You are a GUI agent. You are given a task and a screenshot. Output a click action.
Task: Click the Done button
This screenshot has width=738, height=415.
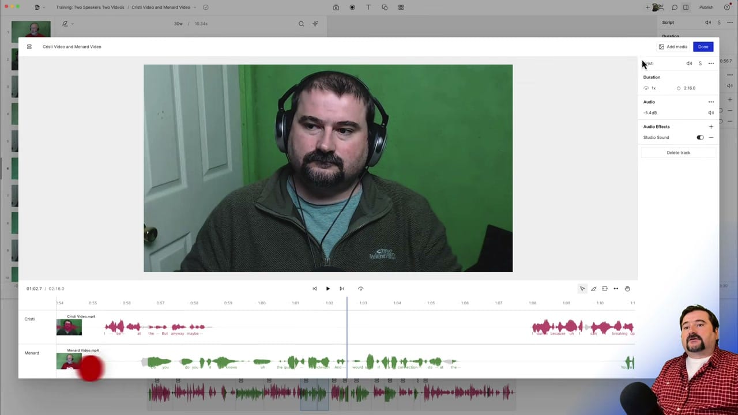coord(703,47)
